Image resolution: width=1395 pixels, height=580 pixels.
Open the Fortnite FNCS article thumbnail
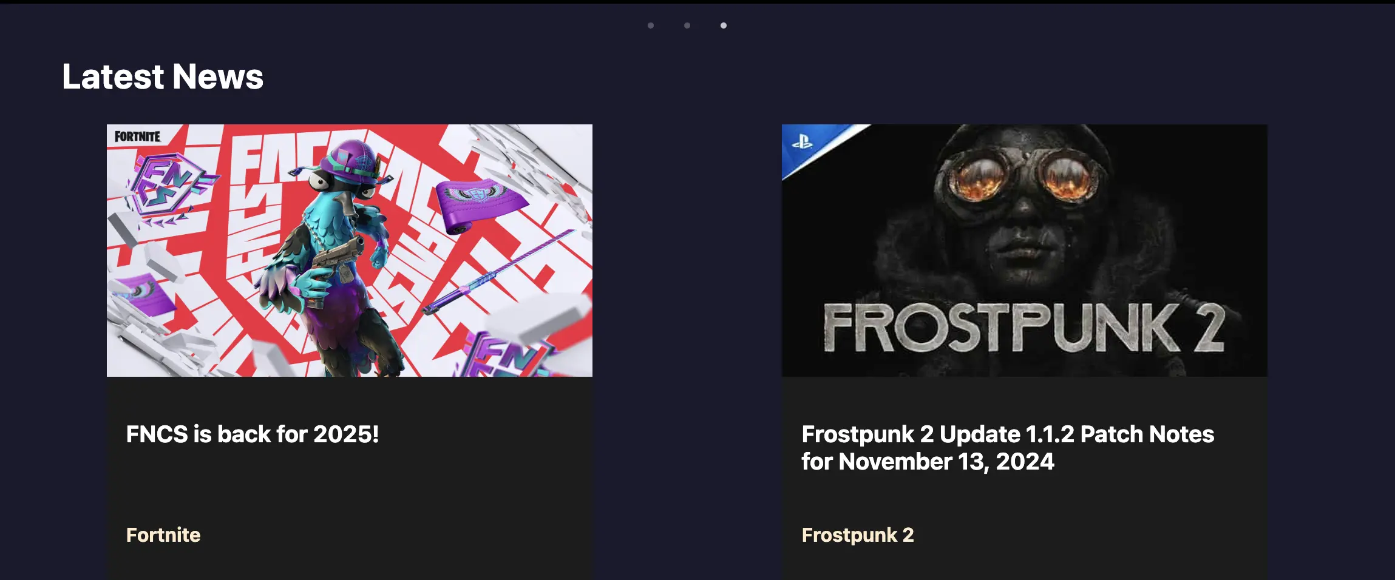(350, 251)
